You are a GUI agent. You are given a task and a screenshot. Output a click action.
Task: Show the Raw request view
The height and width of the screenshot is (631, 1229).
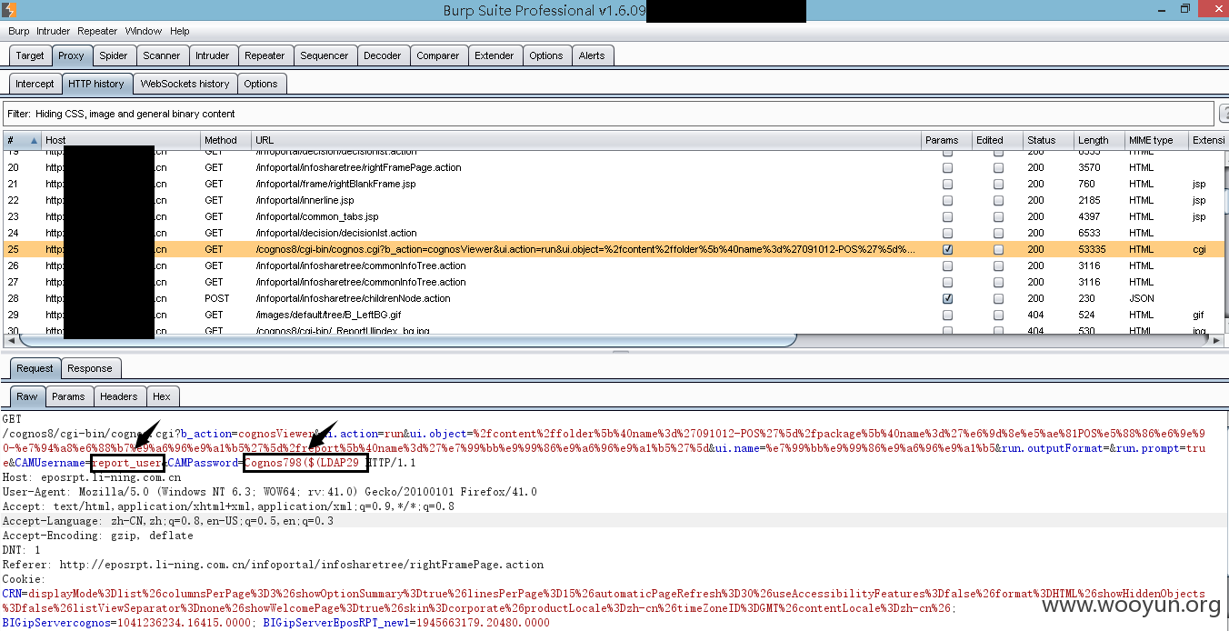pyautogui.click(x=27, y=396)
